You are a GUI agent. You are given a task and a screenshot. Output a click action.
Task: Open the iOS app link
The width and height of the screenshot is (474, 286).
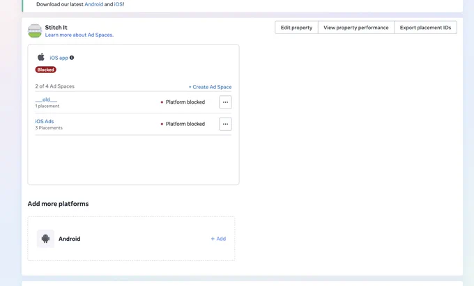click(59, 58)
